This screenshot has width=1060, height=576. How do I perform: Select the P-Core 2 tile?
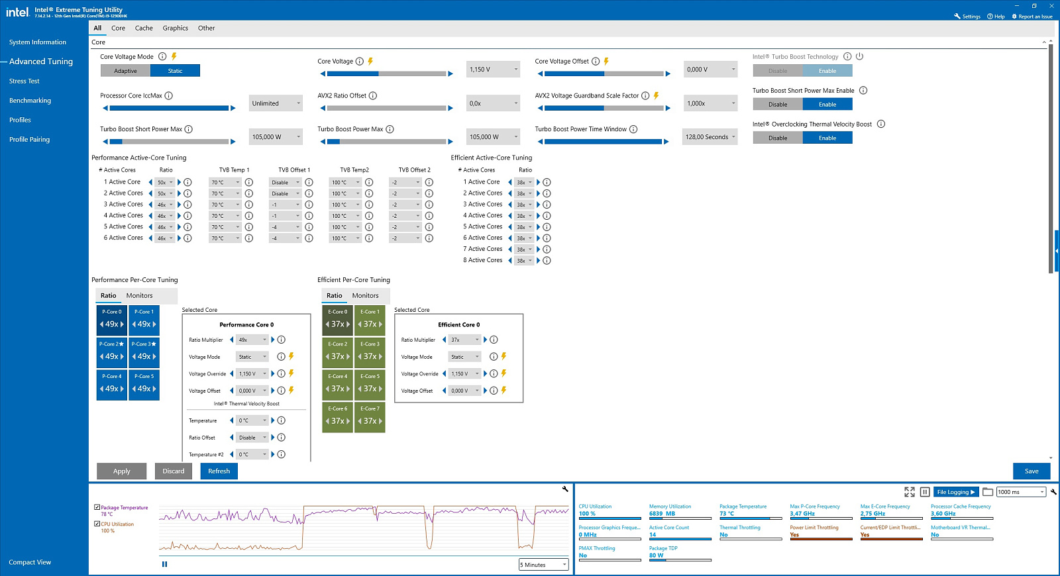coord(112,353)
